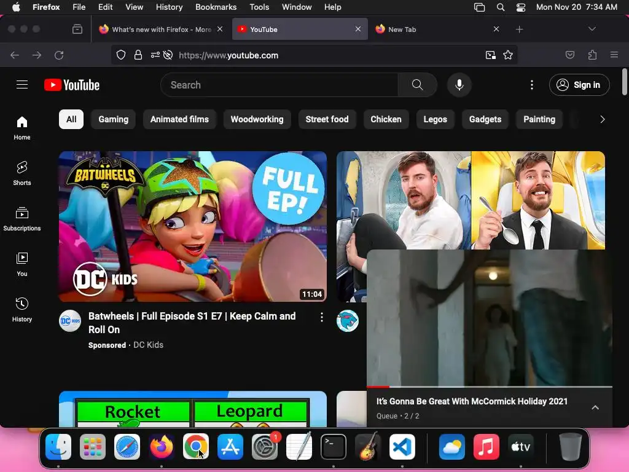629x472 pixels.
Task: Open YouTube settings three-dot menu
Action: [532, 85]
